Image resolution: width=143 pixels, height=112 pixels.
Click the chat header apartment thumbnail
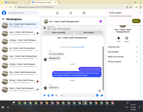[46, 21]
